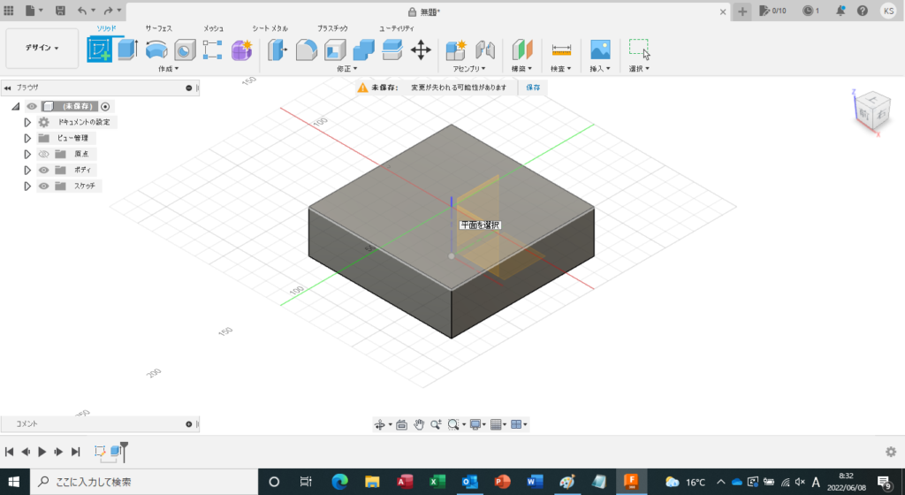Expand the スケッチ tree node
The image size is (905, 495).
coord(27,186)
